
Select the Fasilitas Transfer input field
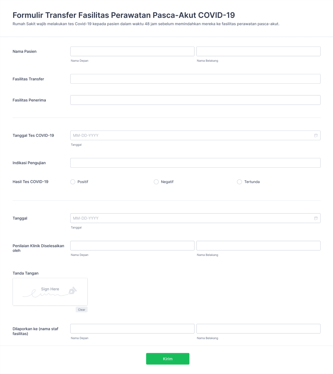(195, 79)
